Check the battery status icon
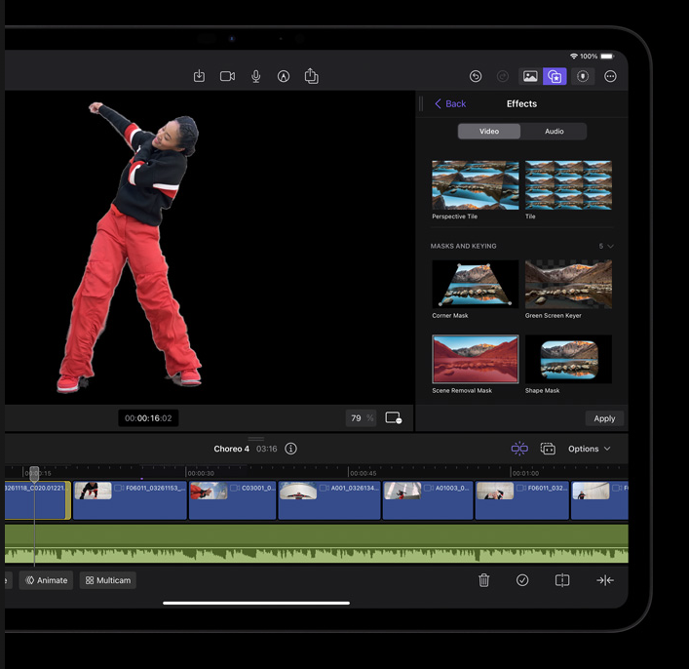The height and width of the screenshot is (669, 689). 607,57
